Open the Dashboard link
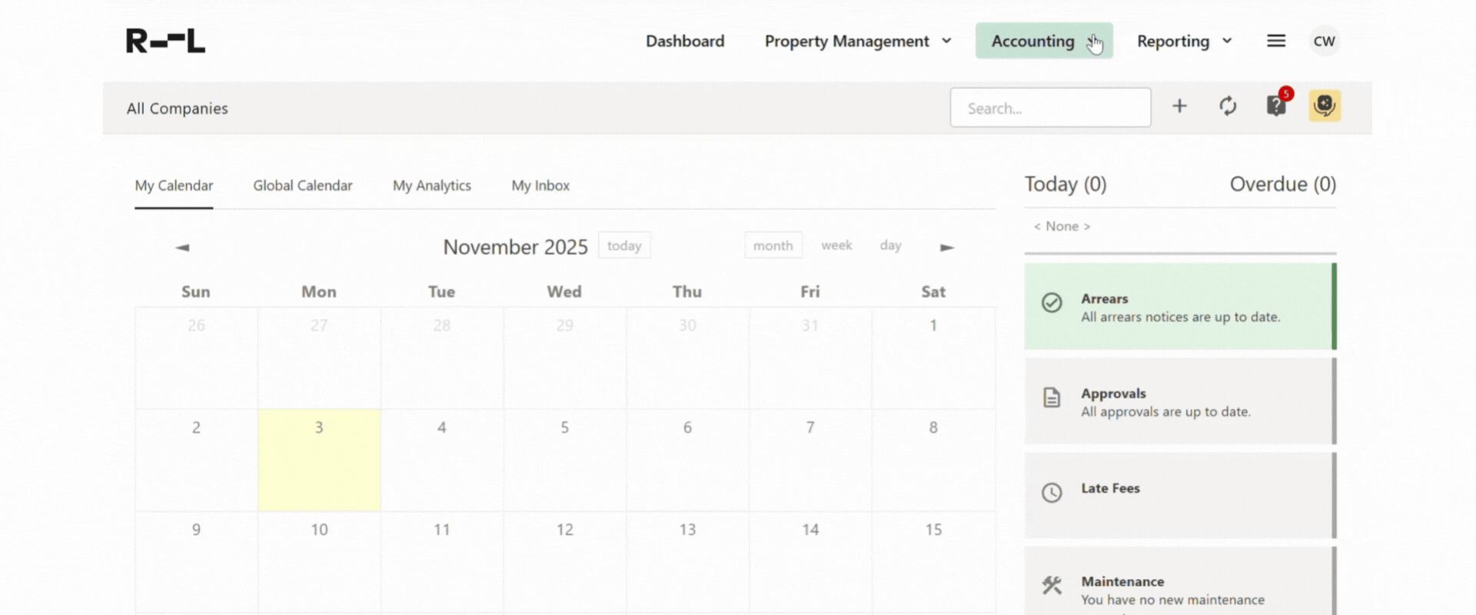This screenshot has width=1476, height=615. [x=685, y=41]
